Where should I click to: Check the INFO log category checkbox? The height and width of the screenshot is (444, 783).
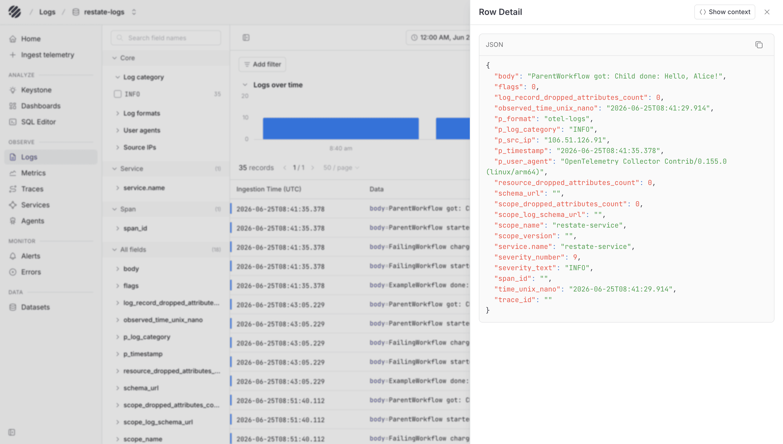click(117, 94)
